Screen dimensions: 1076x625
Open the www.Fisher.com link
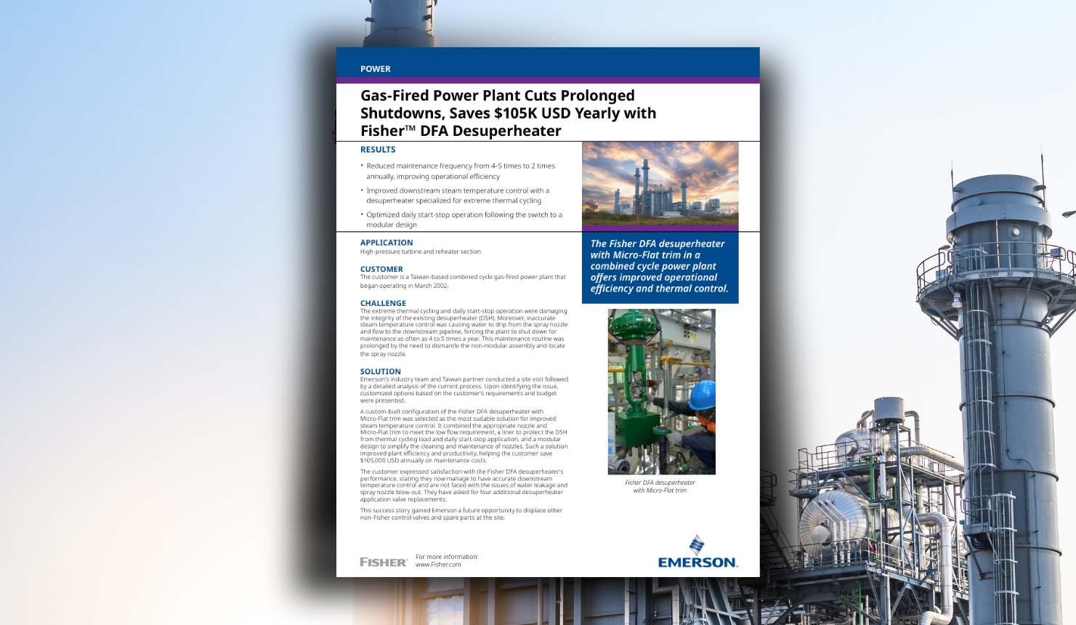(x=438, y=565)
